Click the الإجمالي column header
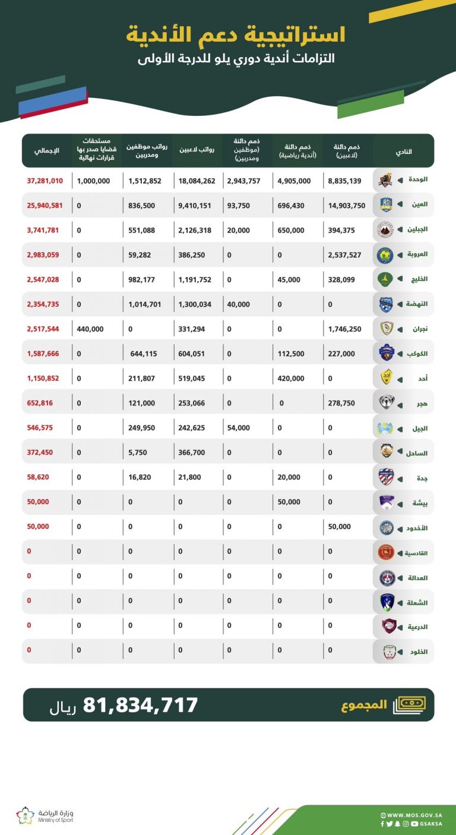Image resolution: width=456 pixels, height=835 pixels. click(47, 151)
